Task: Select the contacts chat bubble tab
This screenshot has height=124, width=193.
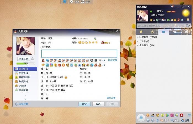Action: 163,32
